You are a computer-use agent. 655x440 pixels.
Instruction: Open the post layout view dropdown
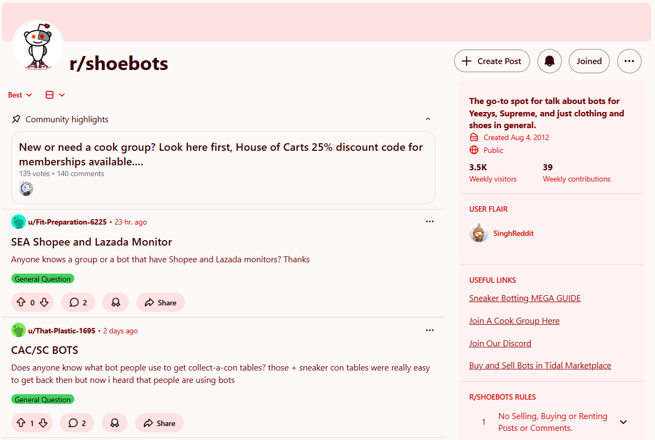click(54, 95)
